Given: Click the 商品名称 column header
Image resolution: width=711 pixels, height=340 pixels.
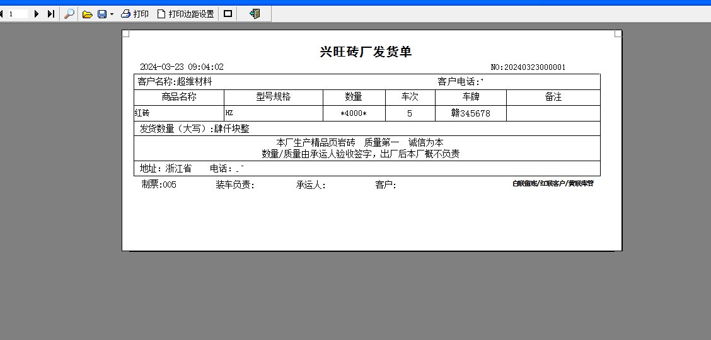Looking at the screenshot, I should pyautogui.click(x=179, y=97).
